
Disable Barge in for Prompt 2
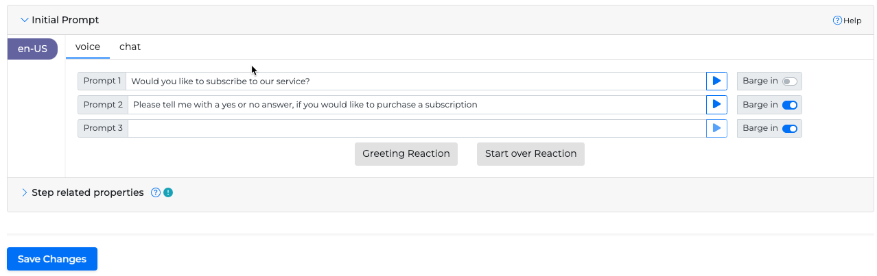pyautogui.click(x=790, y=105)
